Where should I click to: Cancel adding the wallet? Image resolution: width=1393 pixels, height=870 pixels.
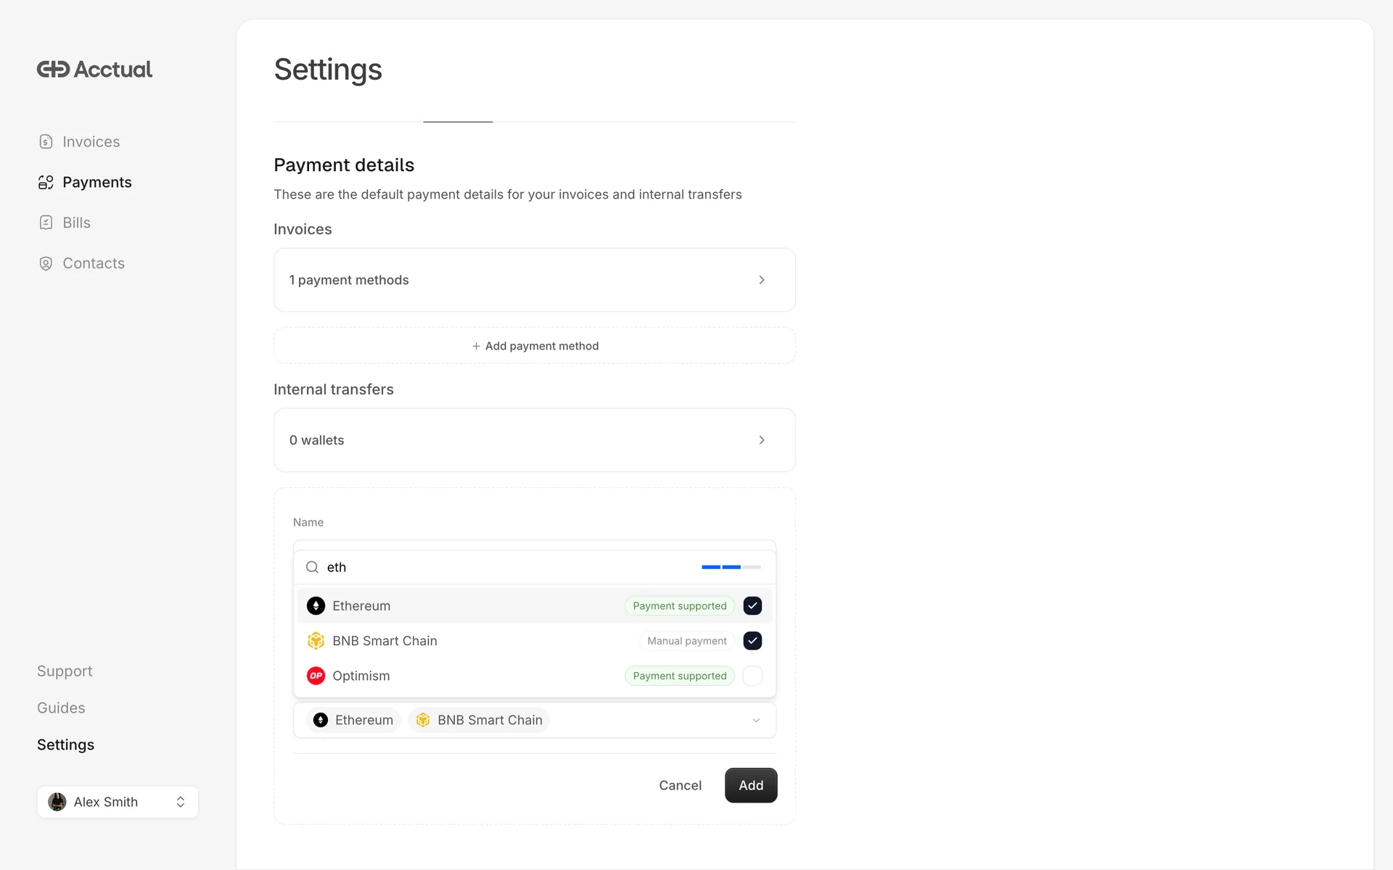[680, 786]
